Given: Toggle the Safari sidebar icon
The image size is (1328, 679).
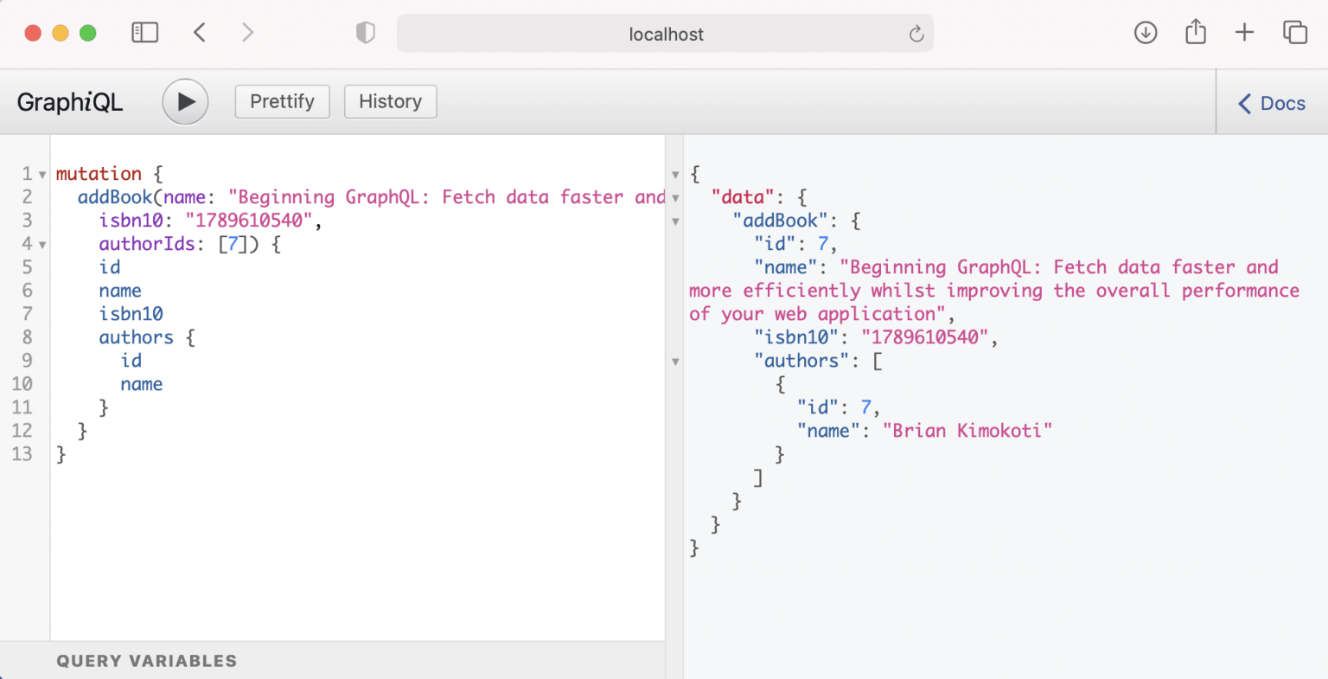Looking at the screenshot, I should pyautogui.click(x=144, y=33).
